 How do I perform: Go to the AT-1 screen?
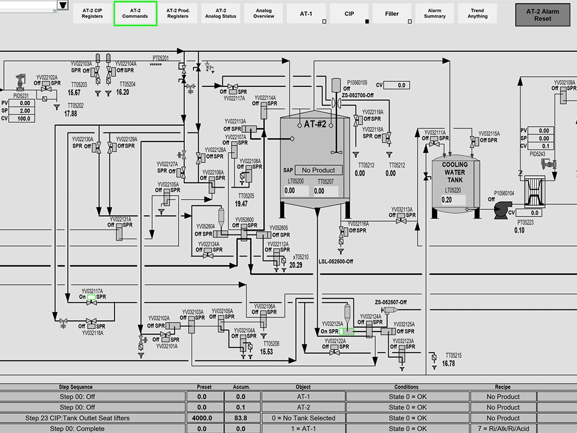[306, 14]
